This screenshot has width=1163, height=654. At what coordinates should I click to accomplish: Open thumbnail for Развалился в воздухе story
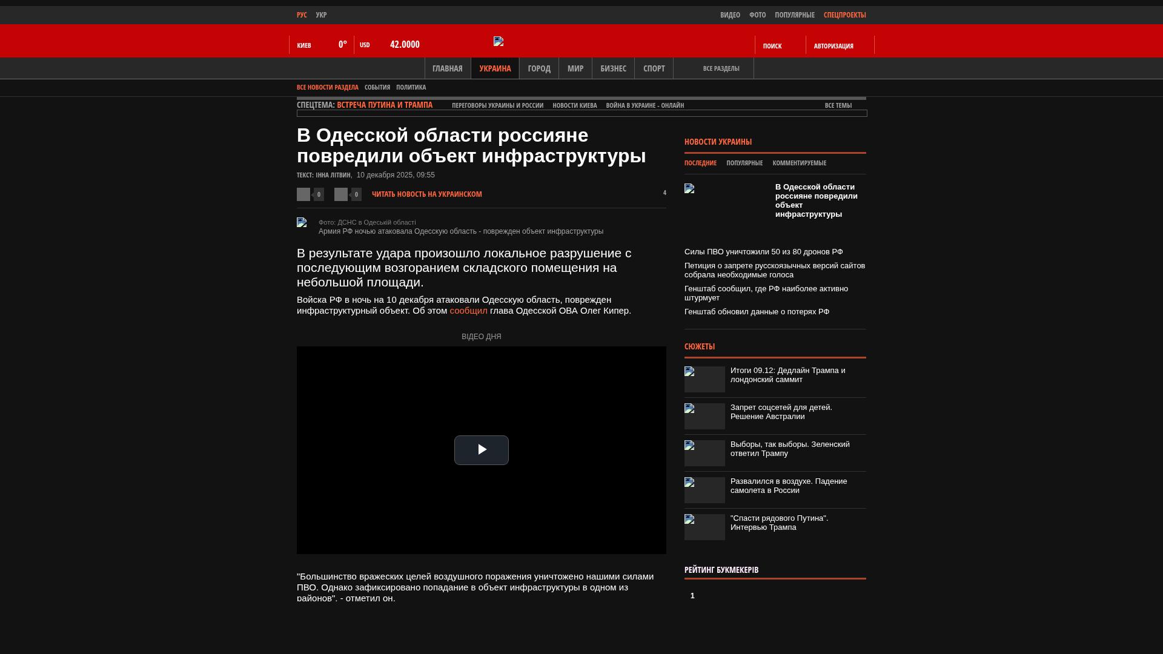point(704,490)
